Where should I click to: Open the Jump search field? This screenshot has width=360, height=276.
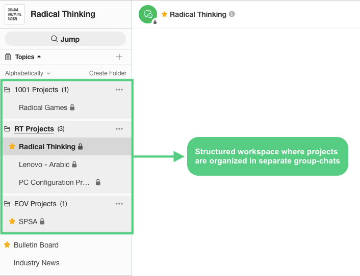[65, 39]
